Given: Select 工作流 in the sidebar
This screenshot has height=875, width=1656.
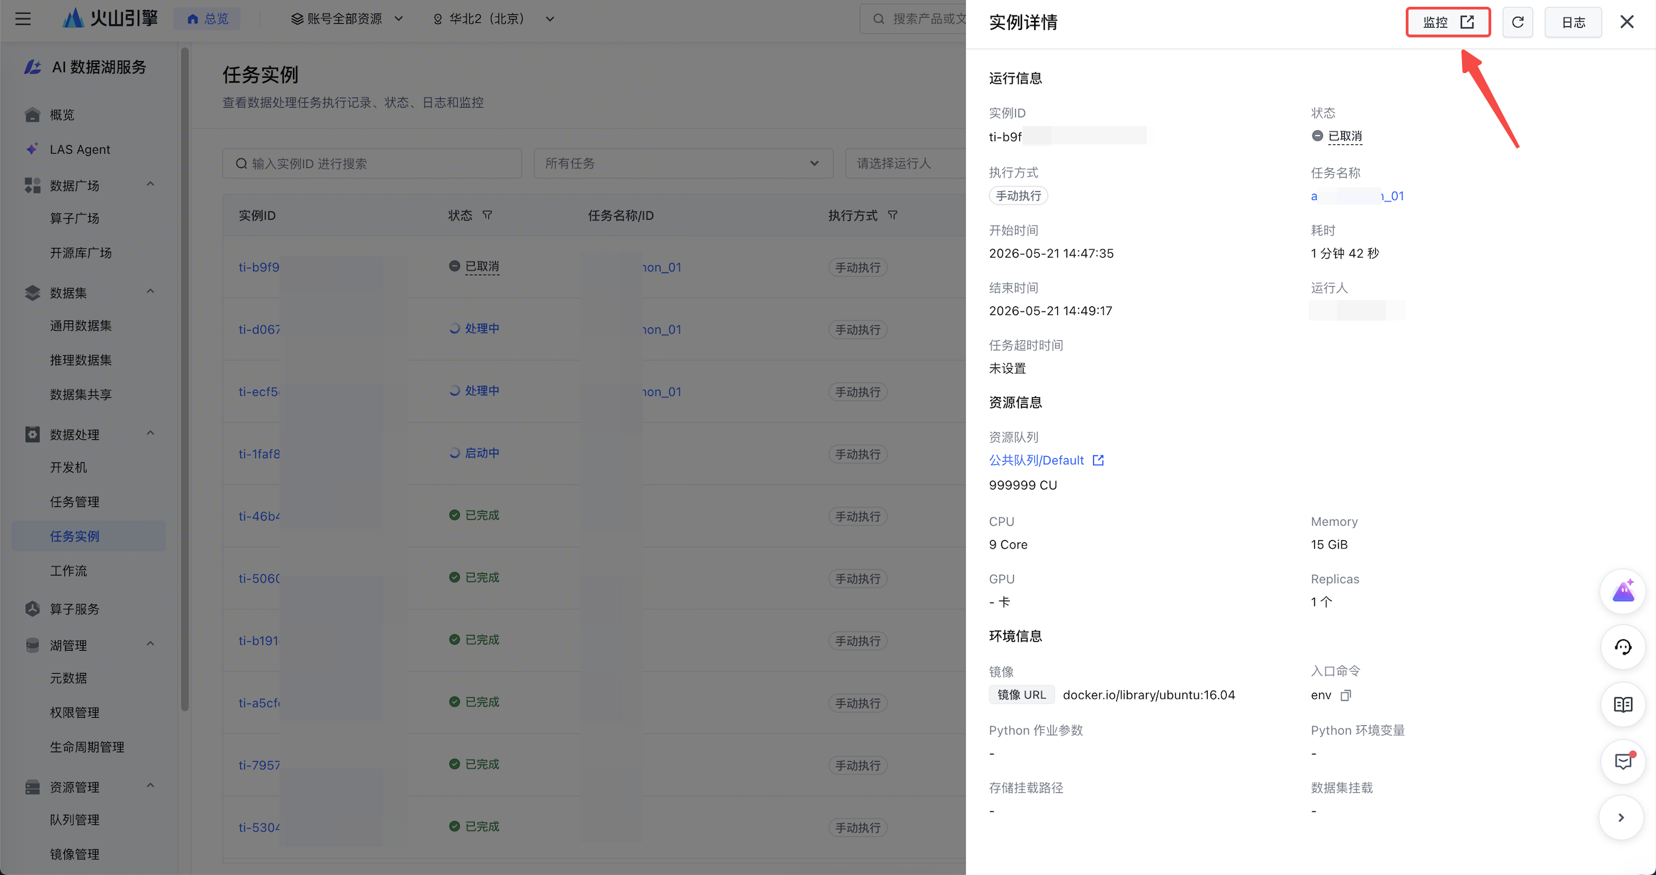Looking at the screenshot, I should tap(68, 571).
